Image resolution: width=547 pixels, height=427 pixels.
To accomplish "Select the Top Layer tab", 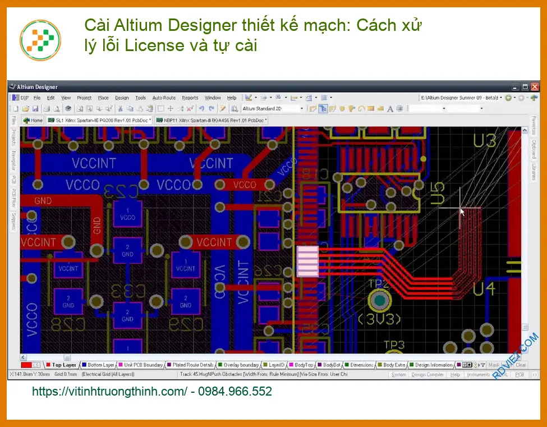I will tap(61, 365).
